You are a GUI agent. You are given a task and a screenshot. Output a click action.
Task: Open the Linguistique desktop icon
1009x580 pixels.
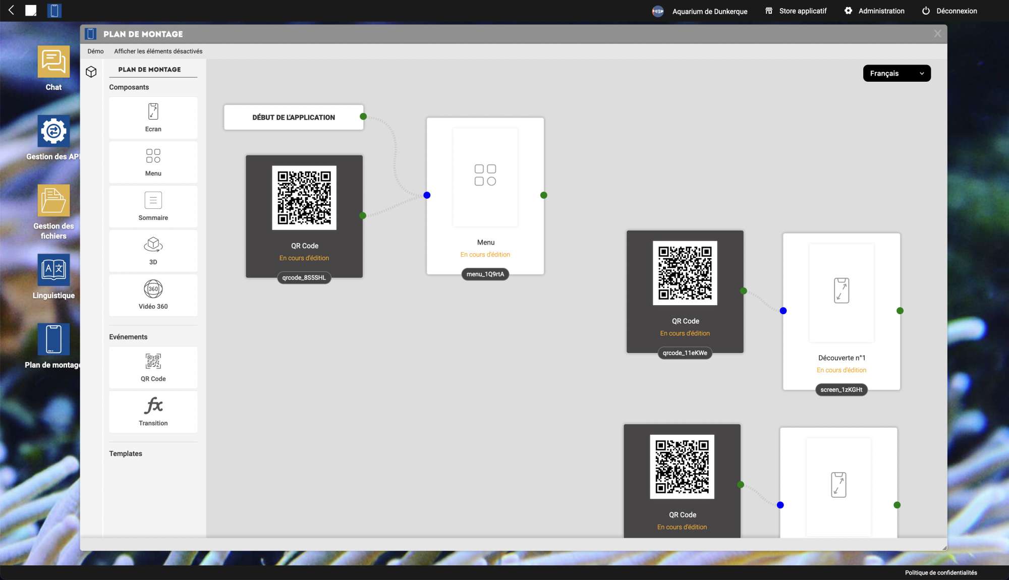[x=53, y=271]
